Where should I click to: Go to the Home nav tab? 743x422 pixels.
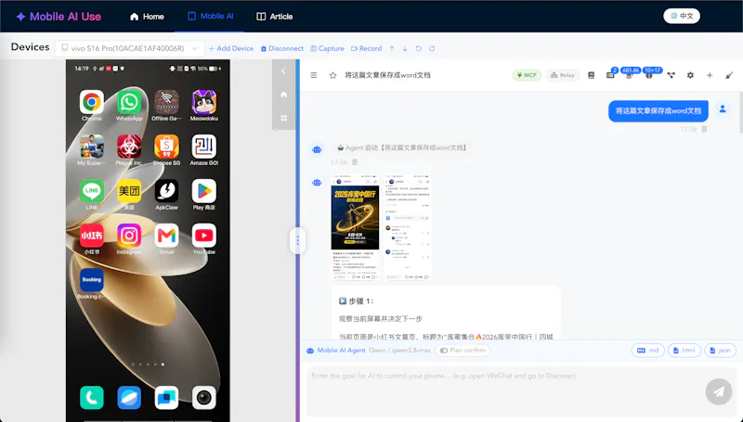tap(147, 17)
